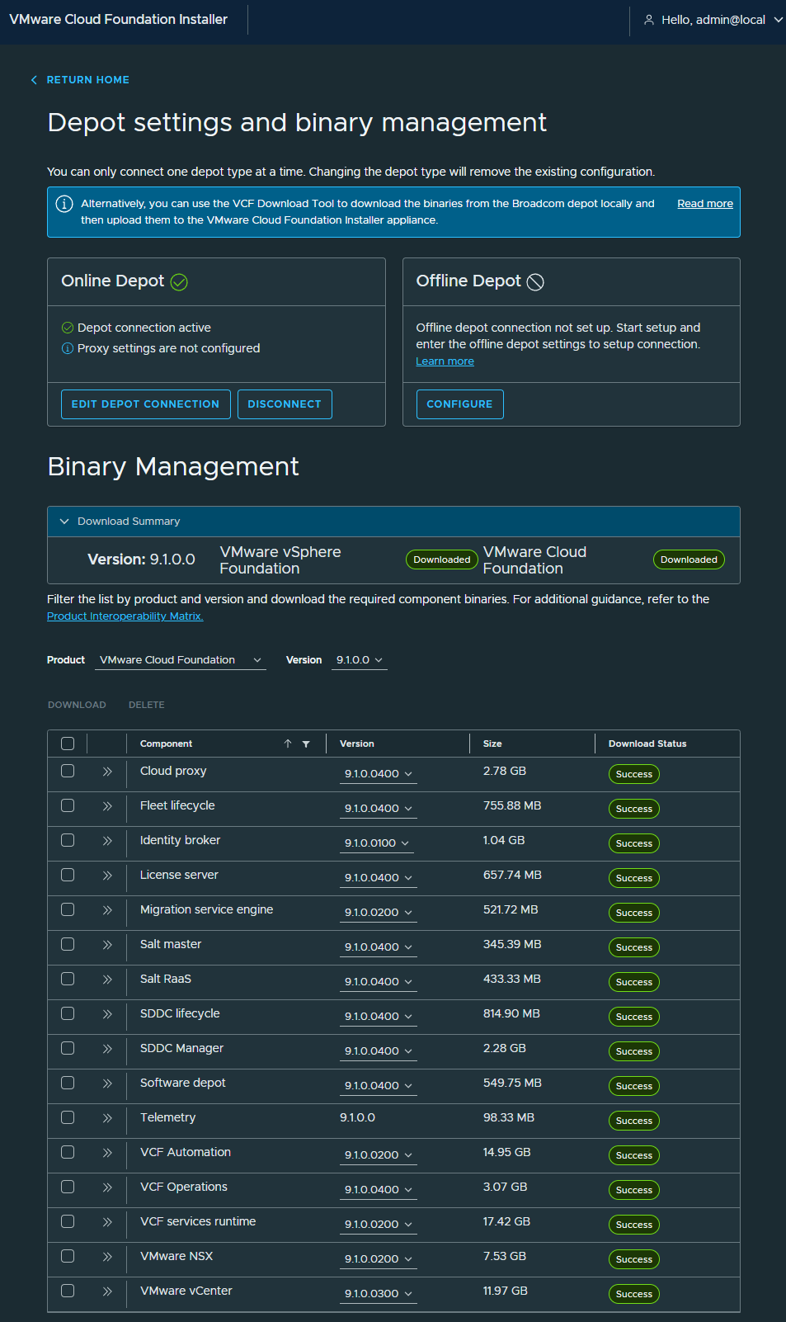Open the admin@local user menu
786x1322 pixels.
[713, 20]
